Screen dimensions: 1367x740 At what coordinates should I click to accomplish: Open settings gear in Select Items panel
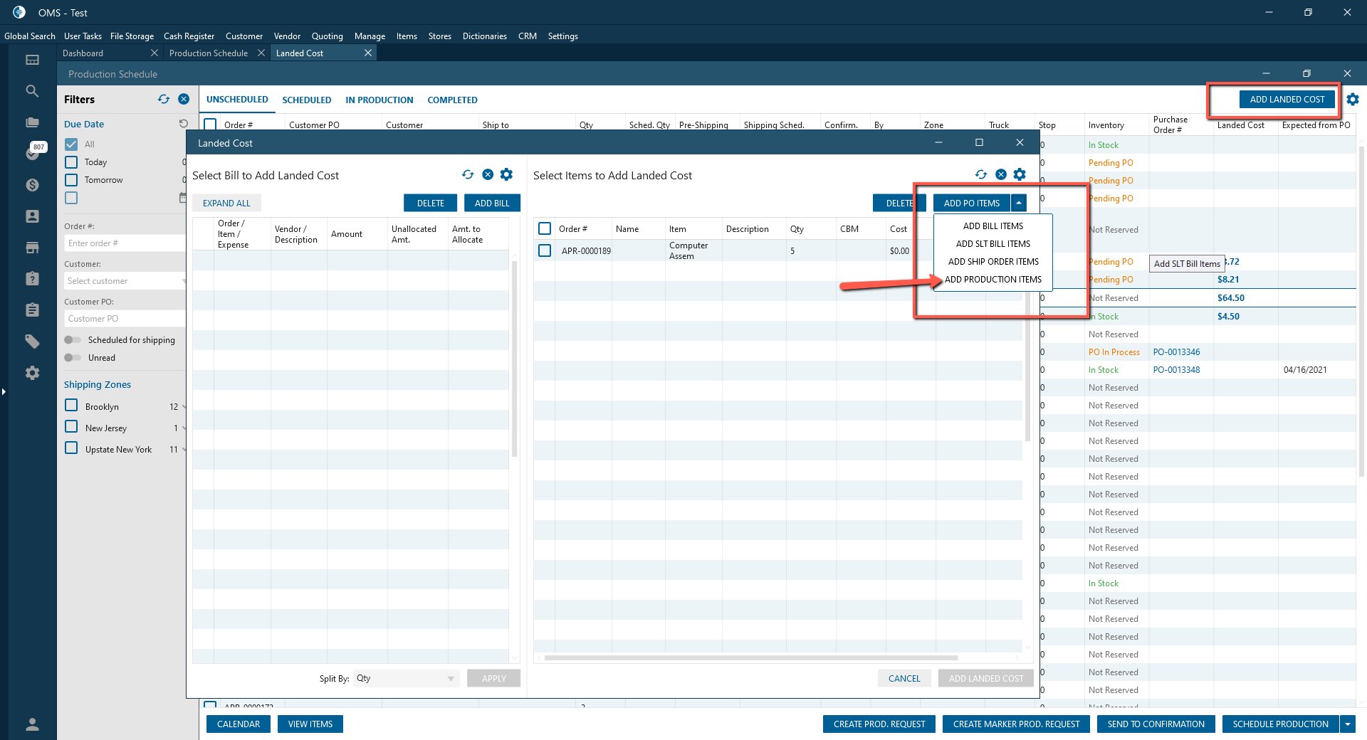1020,175
